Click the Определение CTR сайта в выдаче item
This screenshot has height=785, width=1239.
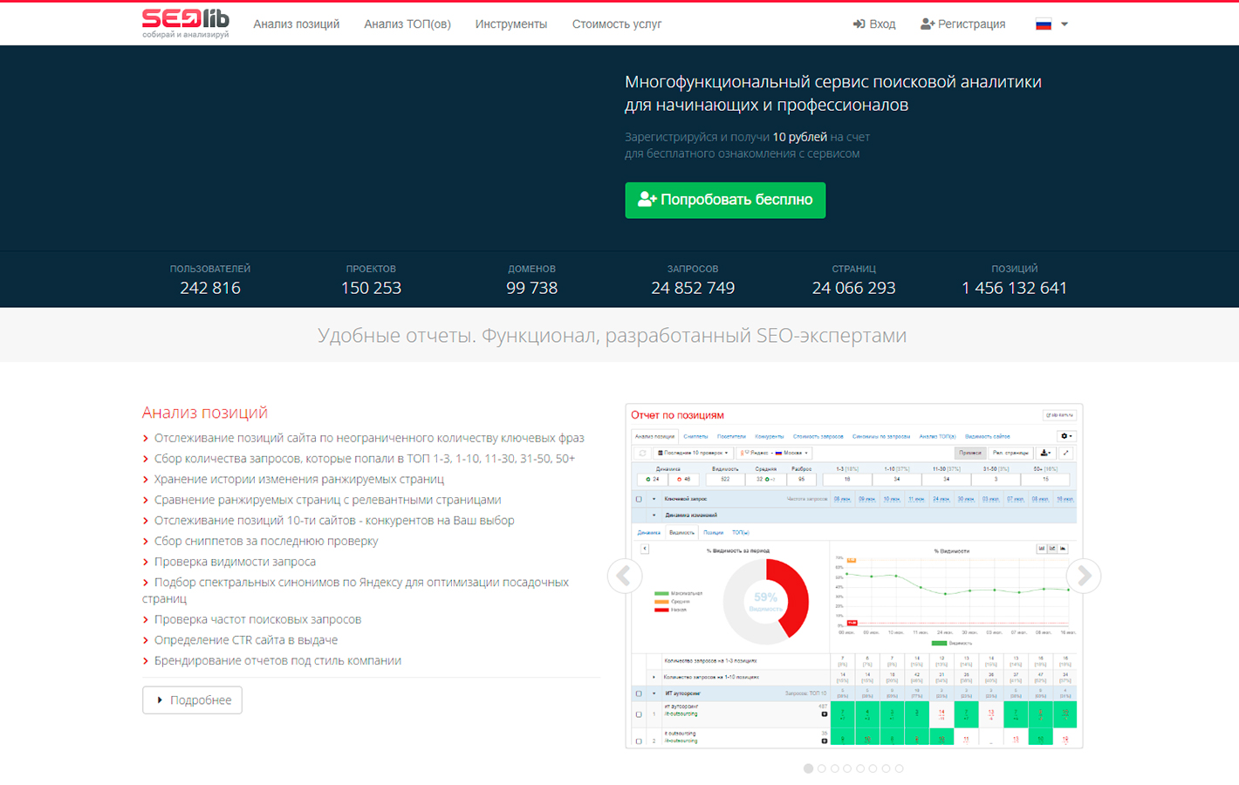click(x=246, y=640)
